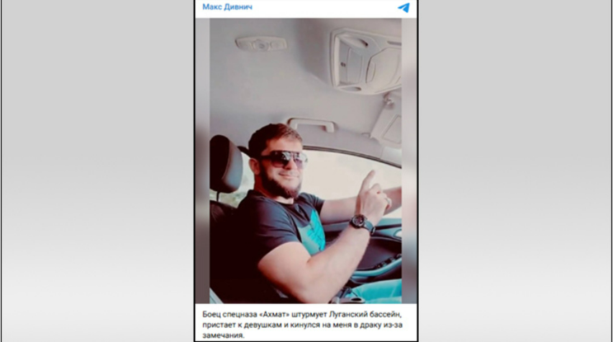Image resolution: width=613 pixels, height=342 pixels.
Task: Click the raised index finger in the photo
Action: click(x=368, y=180)
